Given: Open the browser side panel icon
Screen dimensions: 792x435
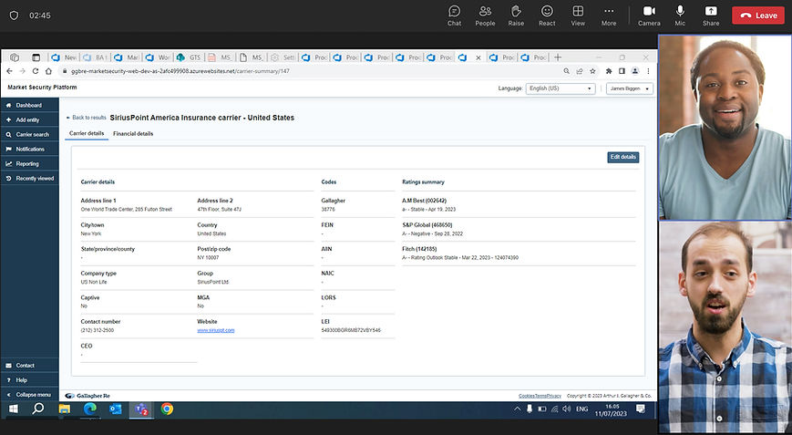Looking at the screenshot, I should pyautogui.click(x=622, y=71).
